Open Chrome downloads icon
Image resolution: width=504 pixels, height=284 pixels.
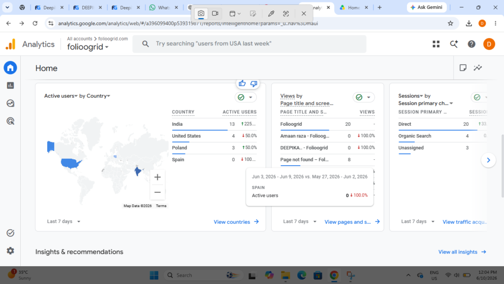(469, 23)
